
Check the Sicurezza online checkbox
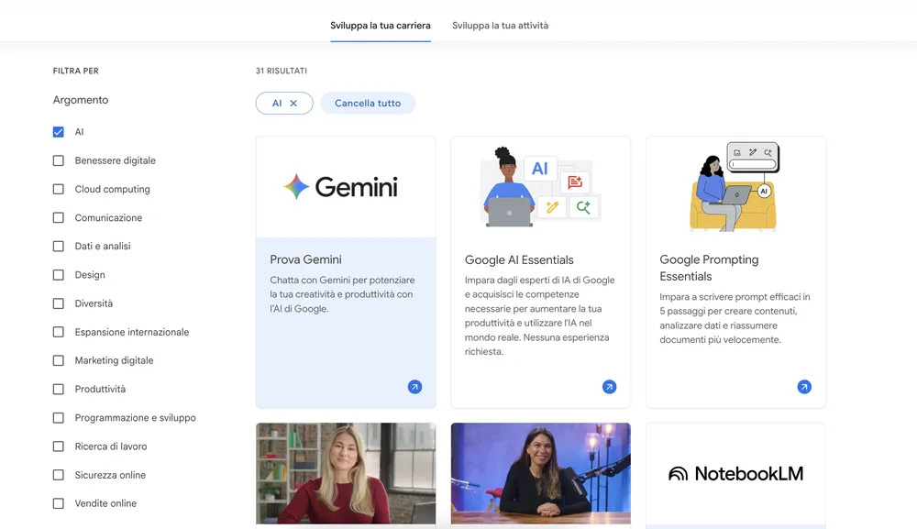(x=59, y=475)
